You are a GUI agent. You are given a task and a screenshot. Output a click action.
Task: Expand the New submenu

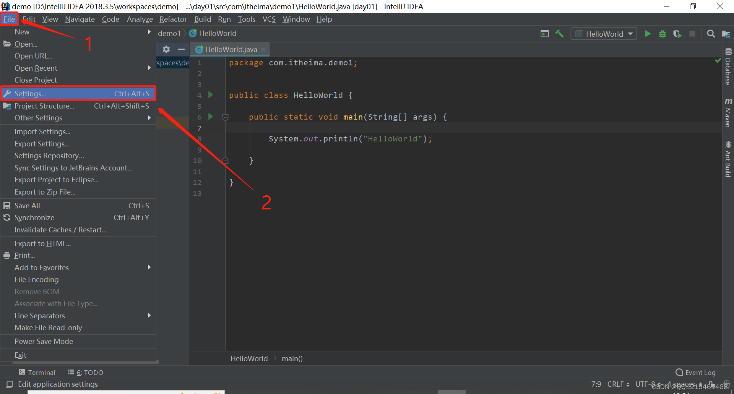(78, 32)
